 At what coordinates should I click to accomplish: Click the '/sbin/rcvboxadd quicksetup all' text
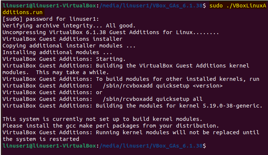pyautogui.click(x=152, y=99)
